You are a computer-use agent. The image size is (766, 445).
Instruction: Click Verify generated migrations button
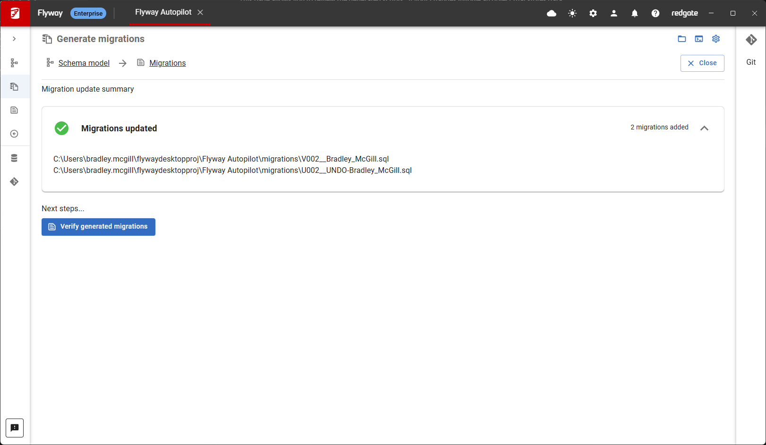pos(98,227)
